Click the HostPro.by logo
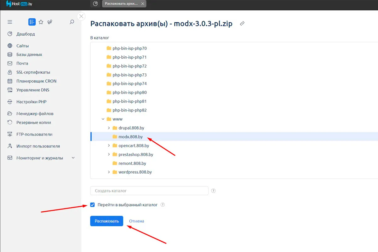Viewport: 378px width, 252px height. click(x=19, y=4)
